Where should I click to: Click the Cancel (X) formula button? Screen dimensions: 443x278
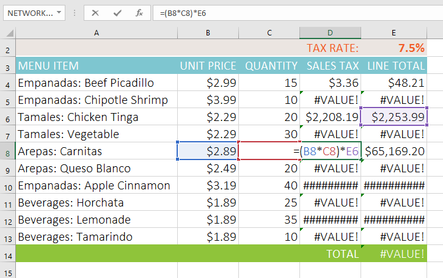click(x=95, y=12)
